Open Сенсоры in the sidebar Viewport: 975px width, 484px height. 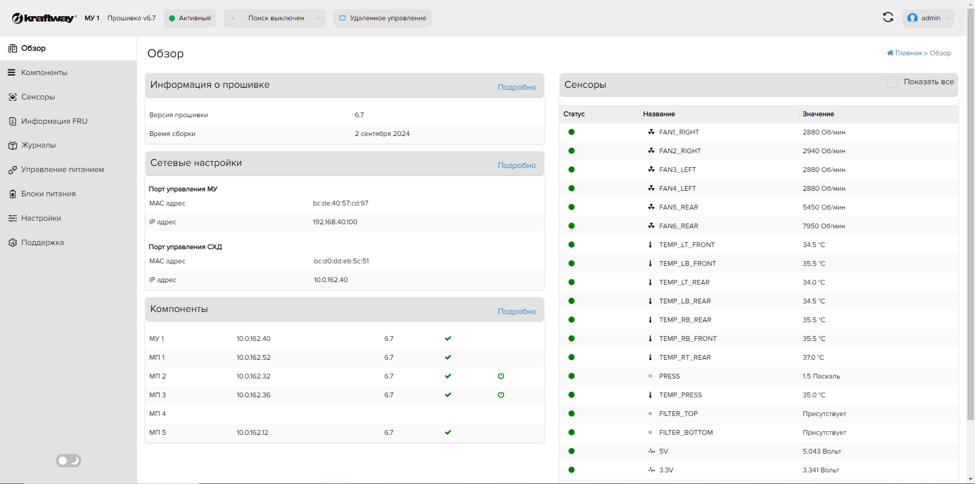pyautogui.click(x=38, y=97)
